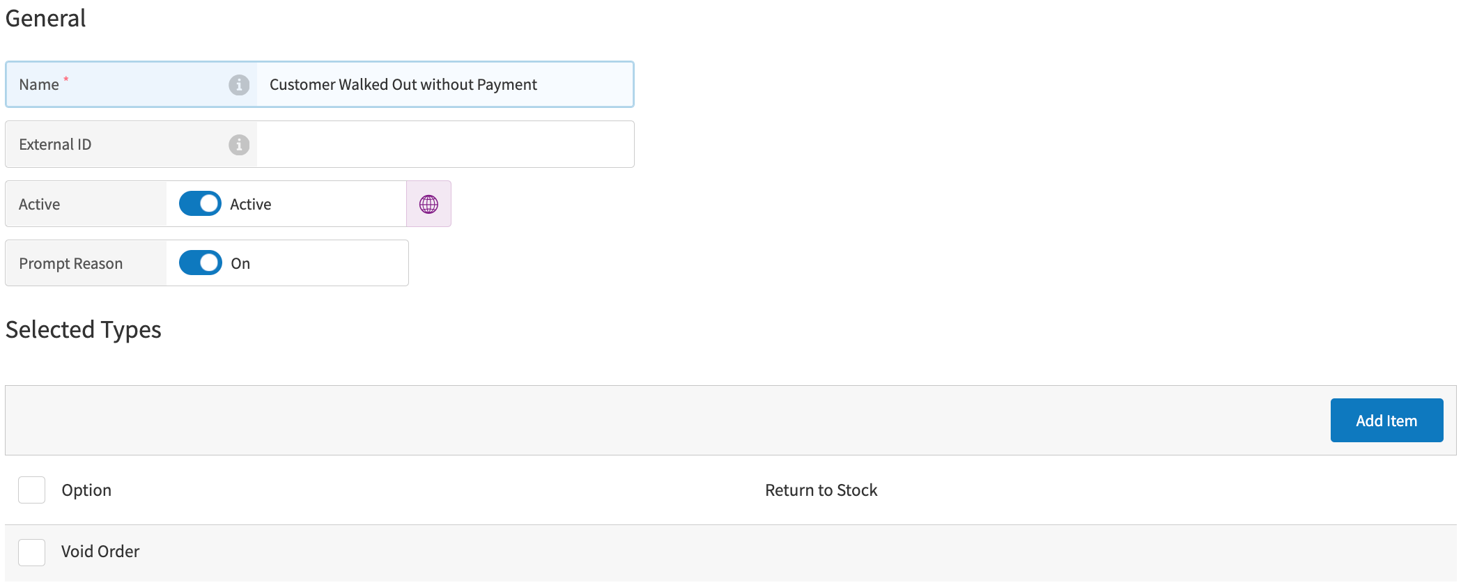Click into the Name text field
The height and width of the screenshot is (585, 1461).
[x=445, y=85]
